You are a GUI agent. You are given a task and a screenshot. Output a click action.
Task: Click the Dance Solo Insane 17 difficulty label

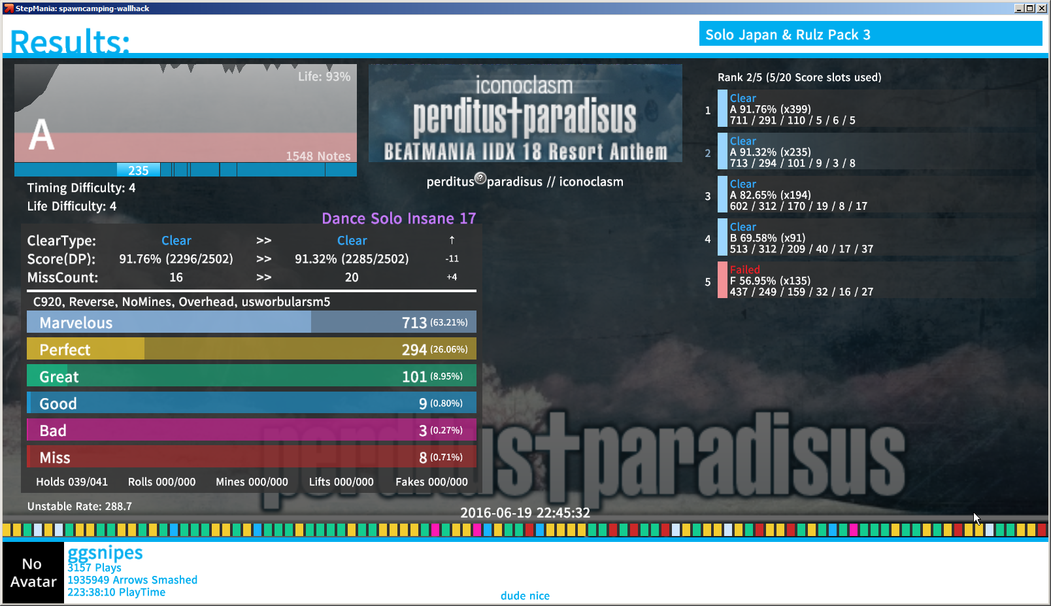point(399,218)
